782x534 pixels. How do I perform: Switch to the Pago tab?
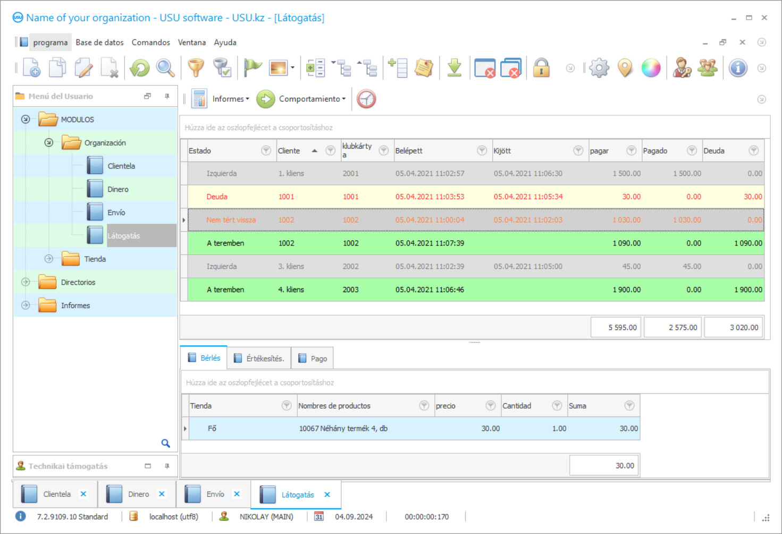[313, 359]
